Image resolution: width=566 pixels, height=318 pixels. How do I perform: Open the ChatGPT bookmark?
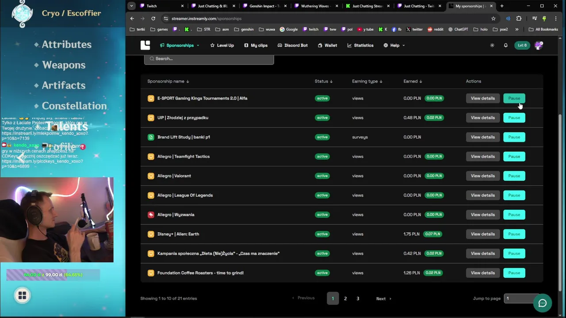[x=458, y=29]
